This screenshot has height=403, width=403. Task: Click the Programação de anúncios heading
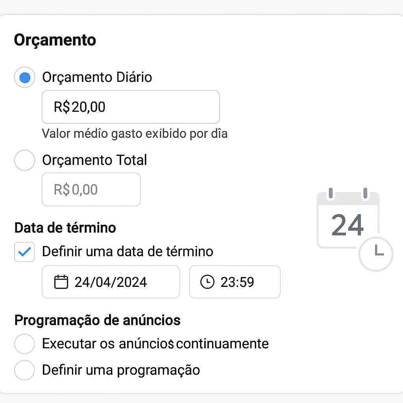coord(98,320)
